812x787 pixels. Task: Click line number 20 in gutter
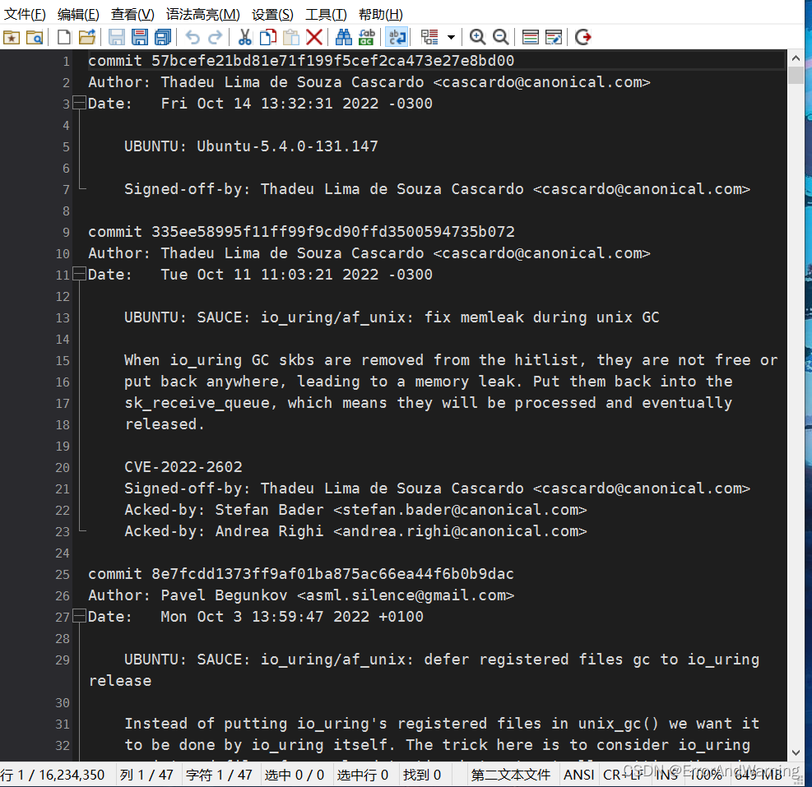coord(63,468)
